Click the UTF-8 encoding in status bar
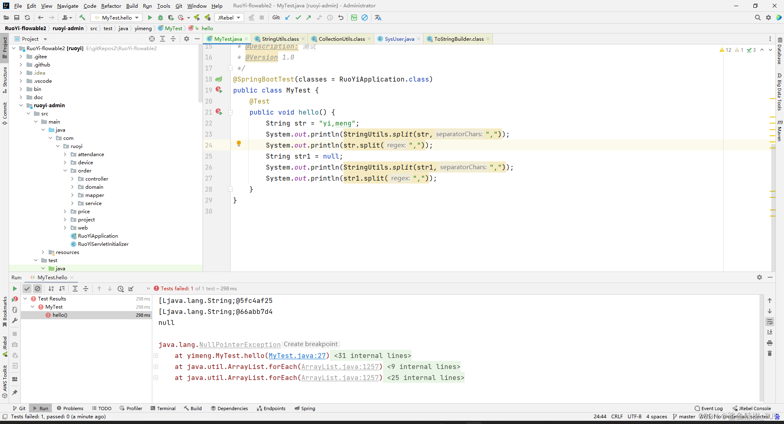 [634, 416]
